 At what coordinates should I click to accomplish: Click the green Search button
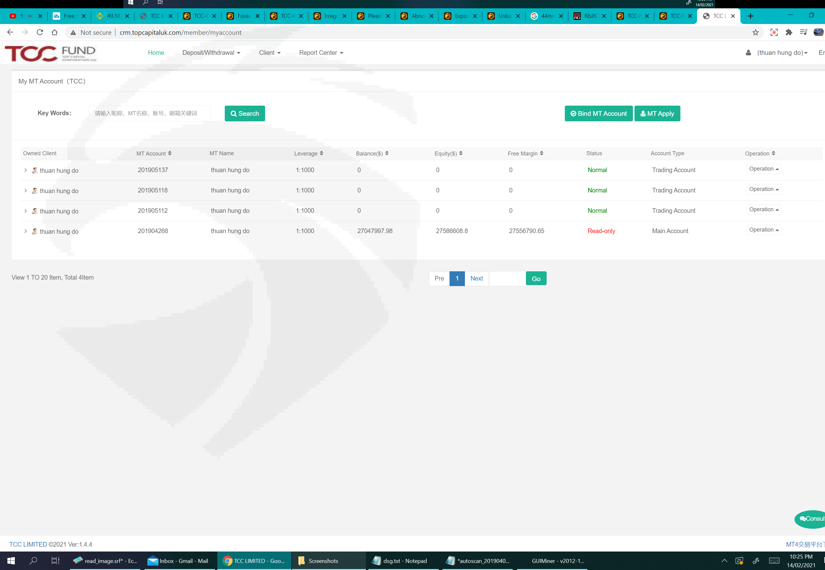click(244, 114)
